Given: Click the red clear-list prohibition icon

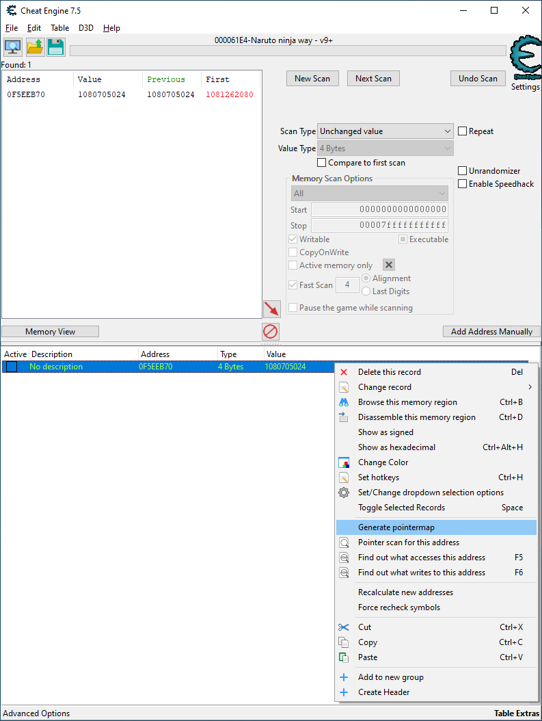Looking at the screenshot, I should pyautogui.click(x=271, y=332).
